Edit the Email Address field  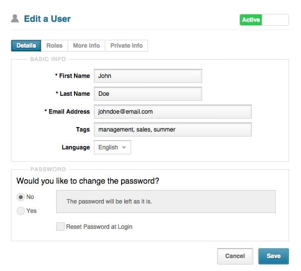click(x=173, y=112)
